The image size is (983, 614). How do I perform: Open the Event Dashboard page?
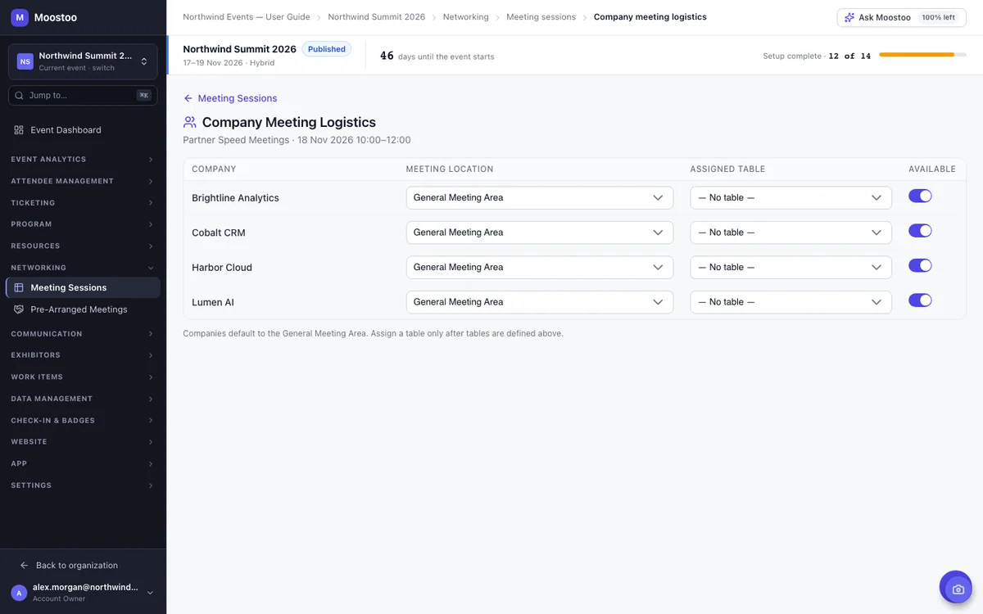coord(83,130)
